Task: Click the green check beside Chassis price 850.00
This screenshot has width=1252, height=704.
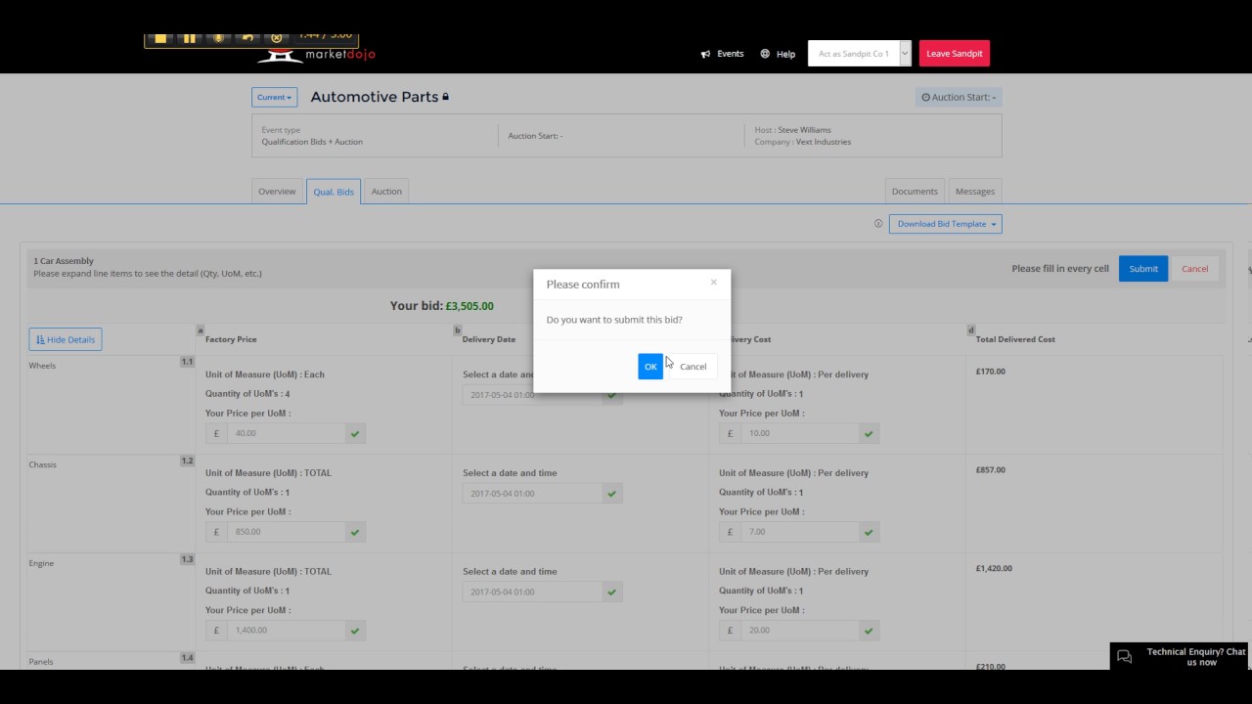Action: [355, 532]
